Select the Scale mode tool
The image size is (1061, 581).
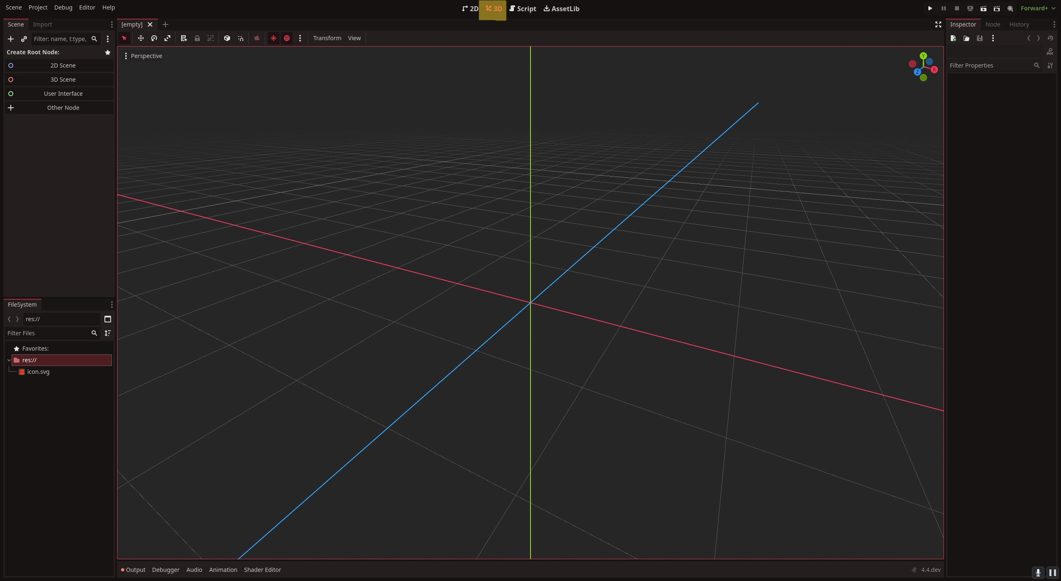click(167, 38)
